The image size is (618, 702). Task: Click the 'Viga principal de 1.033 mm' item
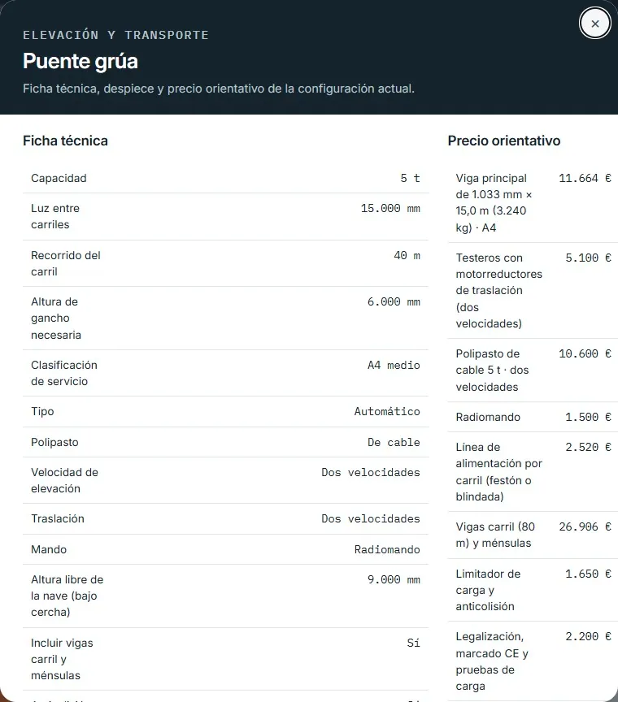(x=494, y=203)
